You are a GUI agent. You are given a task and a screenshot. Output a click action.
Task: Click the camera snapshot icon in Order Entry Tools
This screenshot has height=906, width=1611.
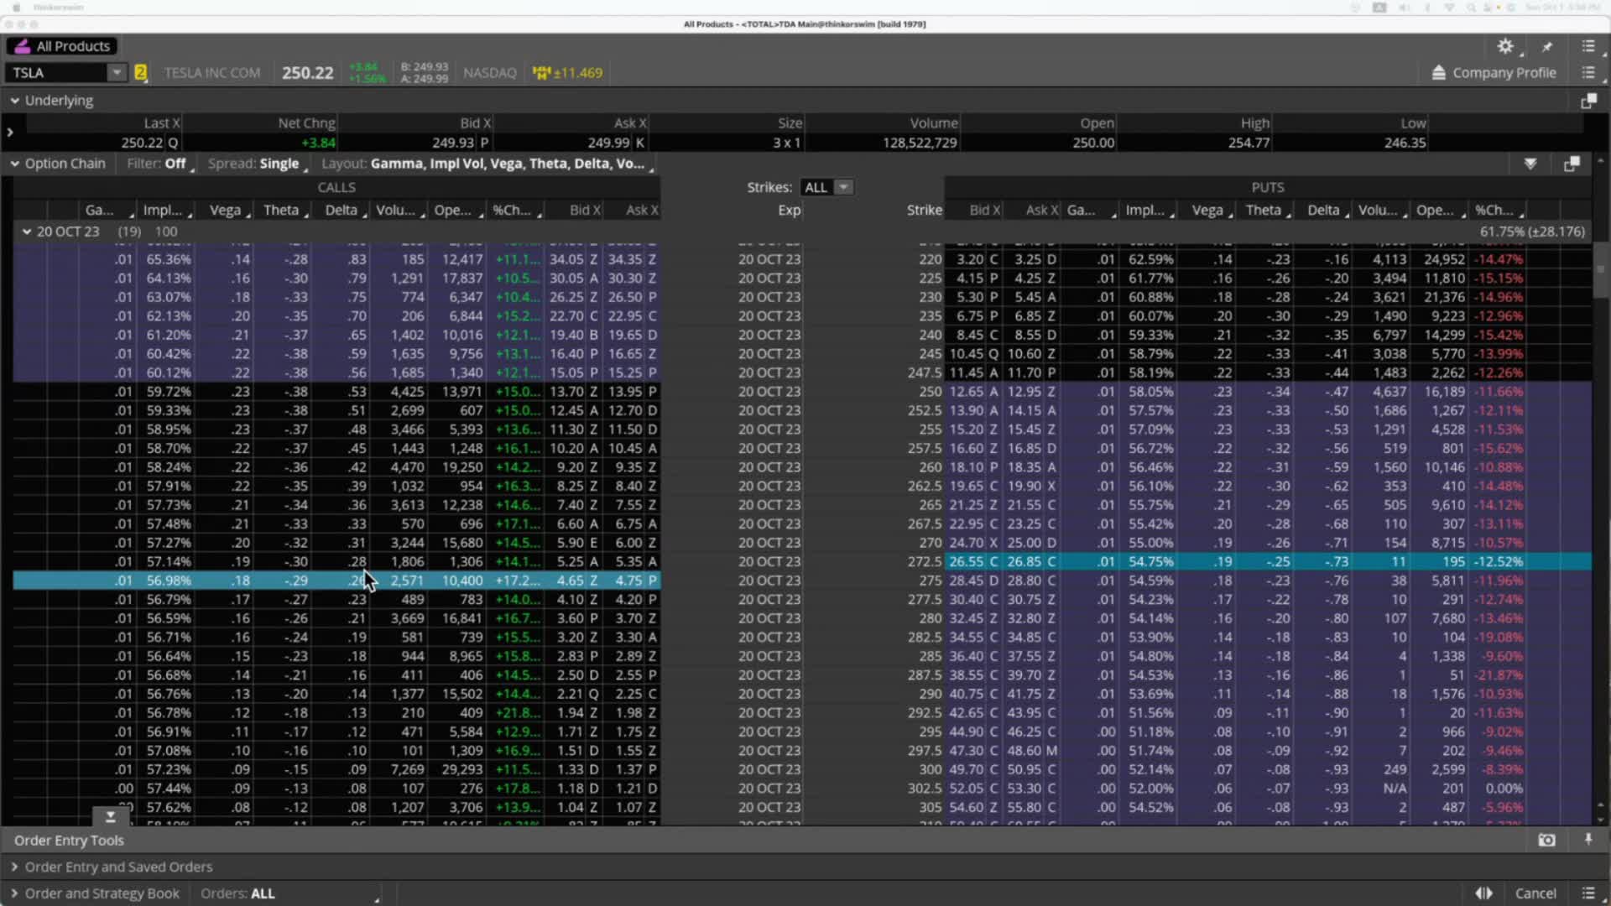tap(1546, 840)
